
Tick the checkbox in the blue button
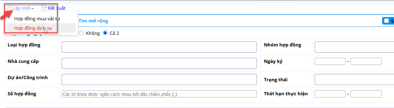tap(386, 21)
